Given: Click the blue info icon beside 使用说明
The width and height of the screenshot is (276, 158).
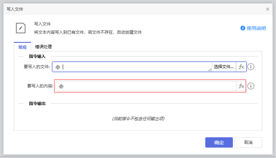Looking at the screenshot, I should [243, 28].
